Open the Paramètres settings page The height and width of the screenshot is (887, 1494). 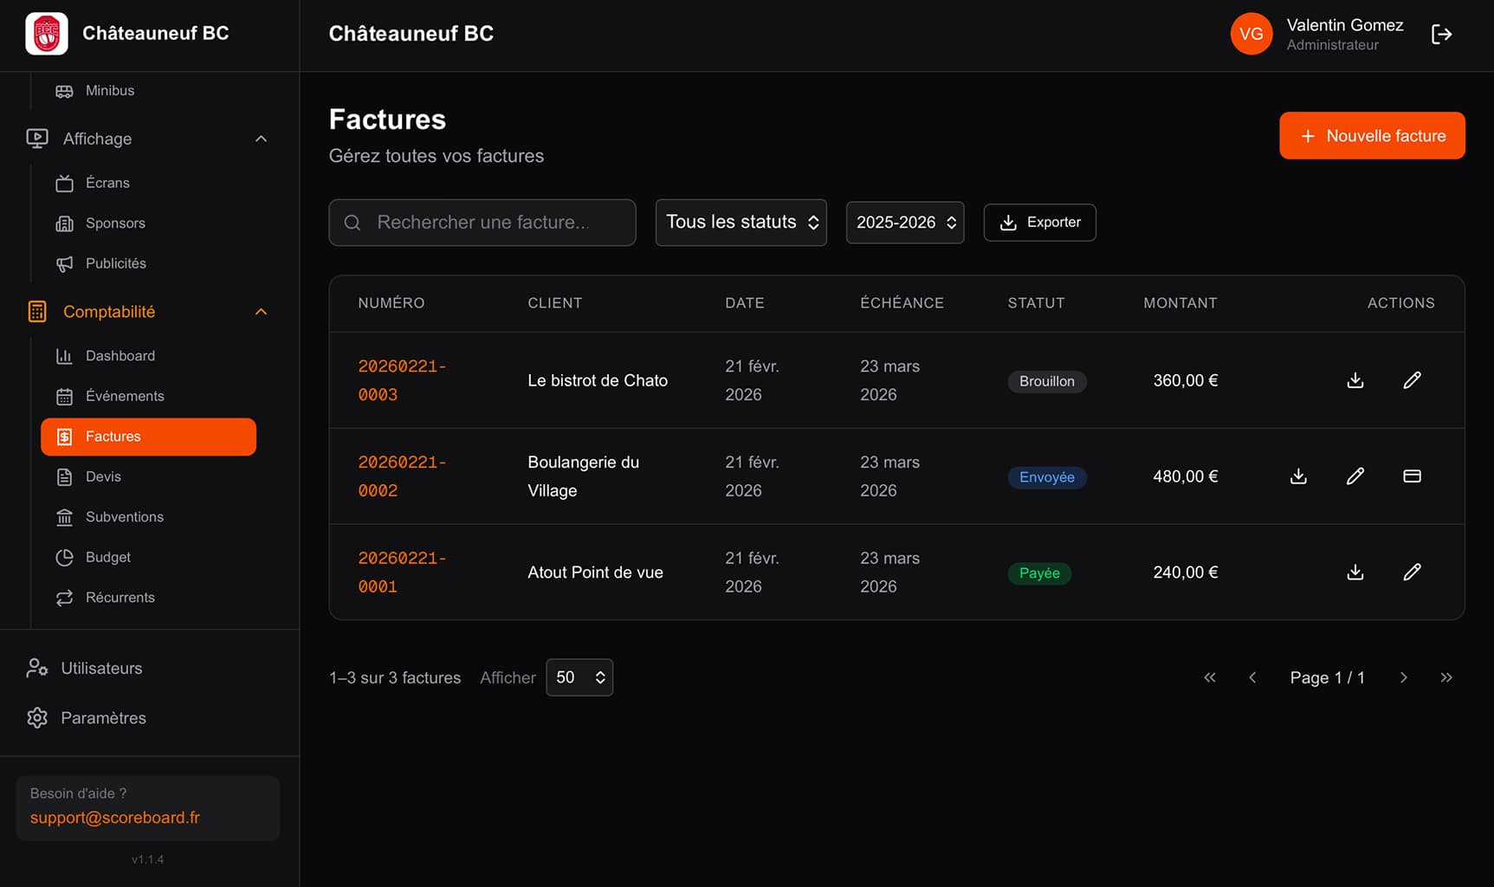click(103, 718)
